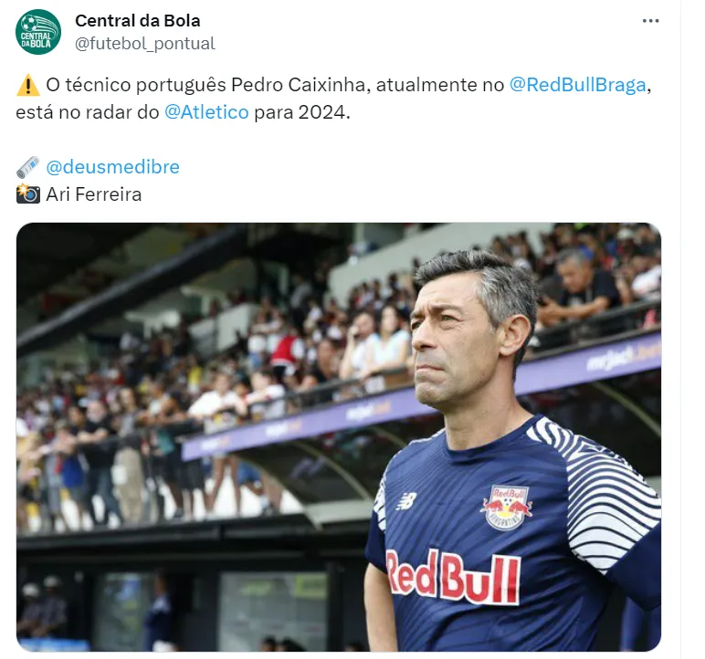This screenshot has height=659, width=705.
Task: Click the Central da Bola display name
Action: pos(138,21)
